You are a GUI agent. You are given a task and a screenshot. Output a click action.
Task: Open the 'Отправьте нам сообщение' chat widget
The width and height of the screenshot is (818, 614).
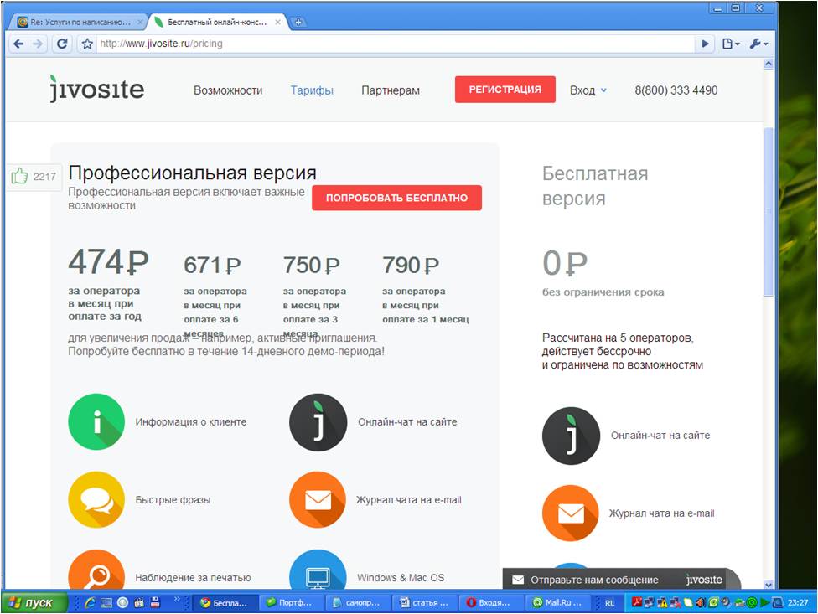[x=621, y=580]
